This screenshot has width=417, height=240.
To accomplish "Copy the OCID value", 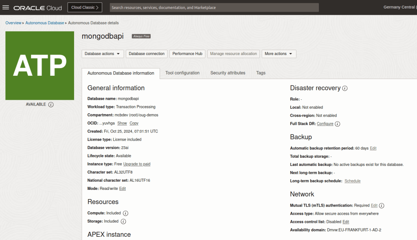I will [x=134, y=123].
